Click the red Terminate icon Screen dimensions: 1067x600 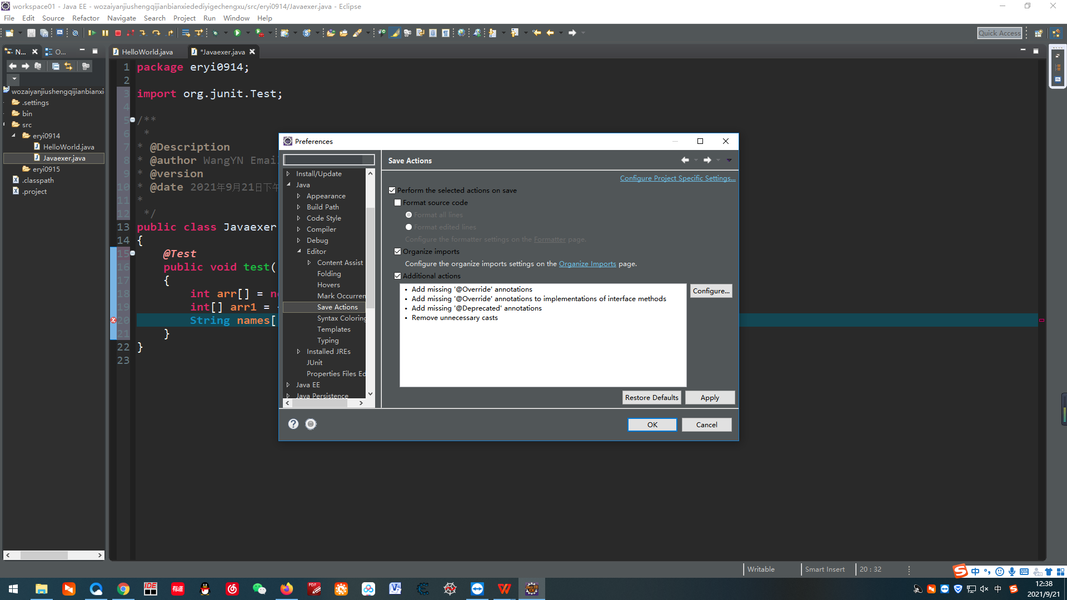click(118, 33)
